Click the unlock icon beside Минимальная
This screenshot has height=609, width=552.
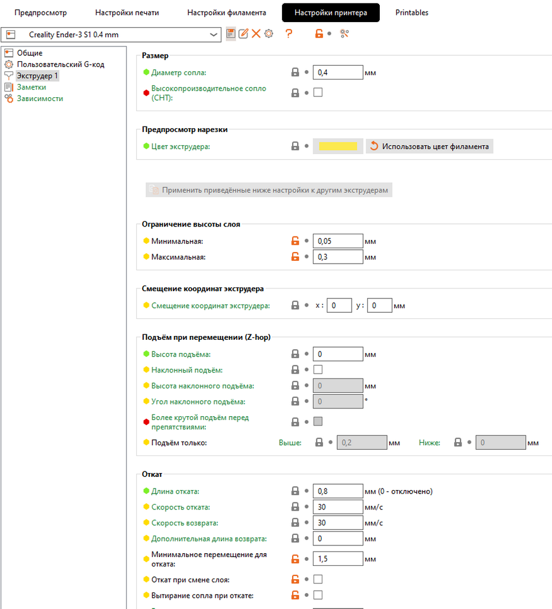click(295, 241)
